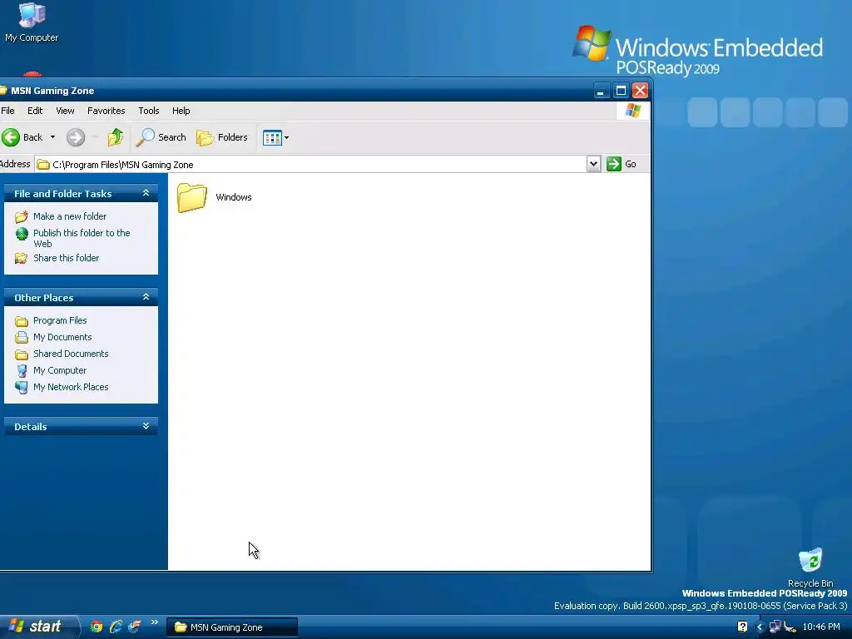
Task: Toggle the Folders pane button
Action: click(221, 137)
